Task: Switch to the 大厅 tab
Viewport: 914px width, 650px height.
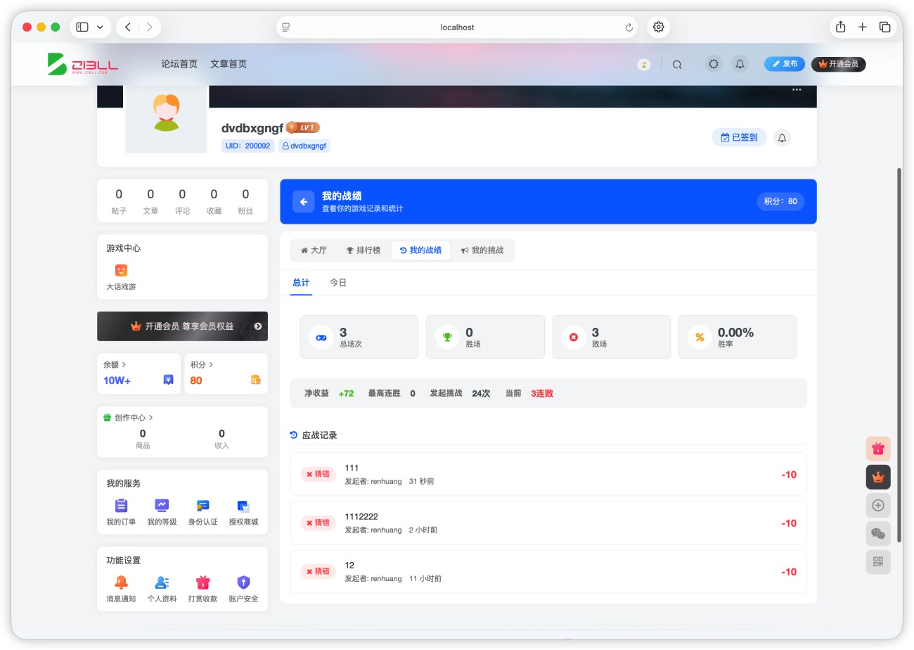Action: pyautogui.click(x=314, y=250)
